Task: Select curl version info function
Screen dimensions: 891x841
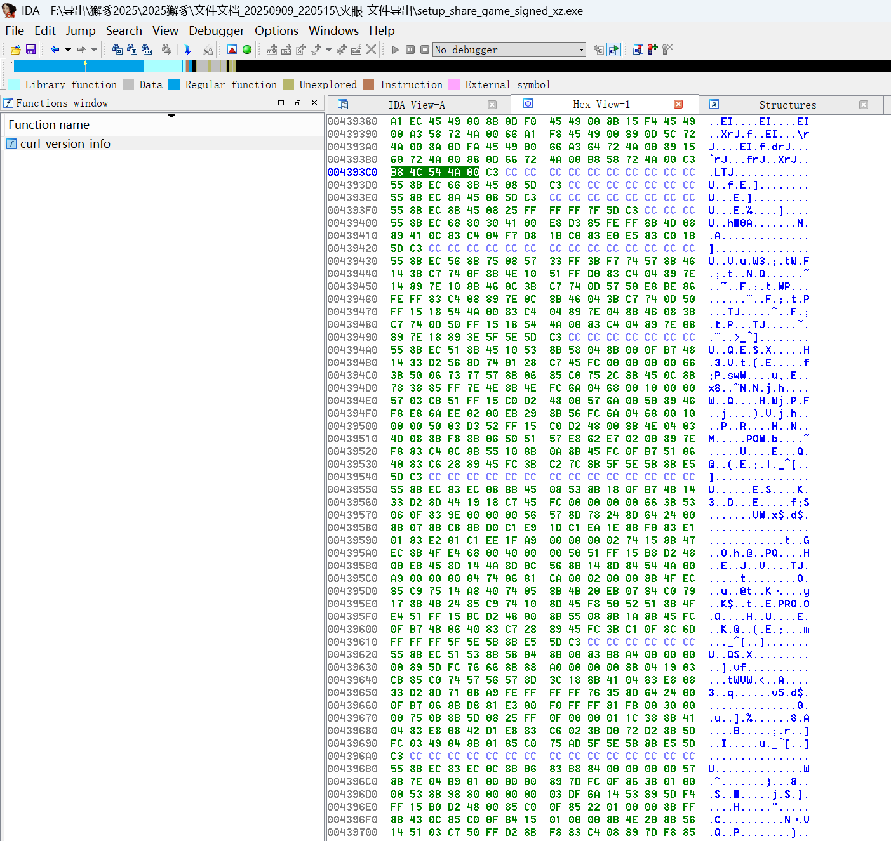Action: point(65,143)
